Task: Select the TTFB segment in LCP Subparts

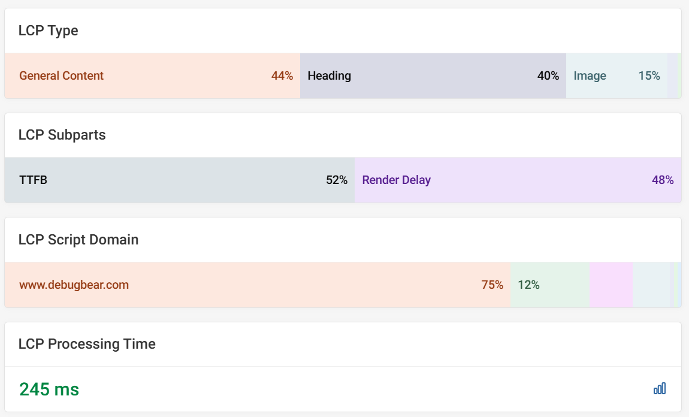Action: [x=180, y=180]
